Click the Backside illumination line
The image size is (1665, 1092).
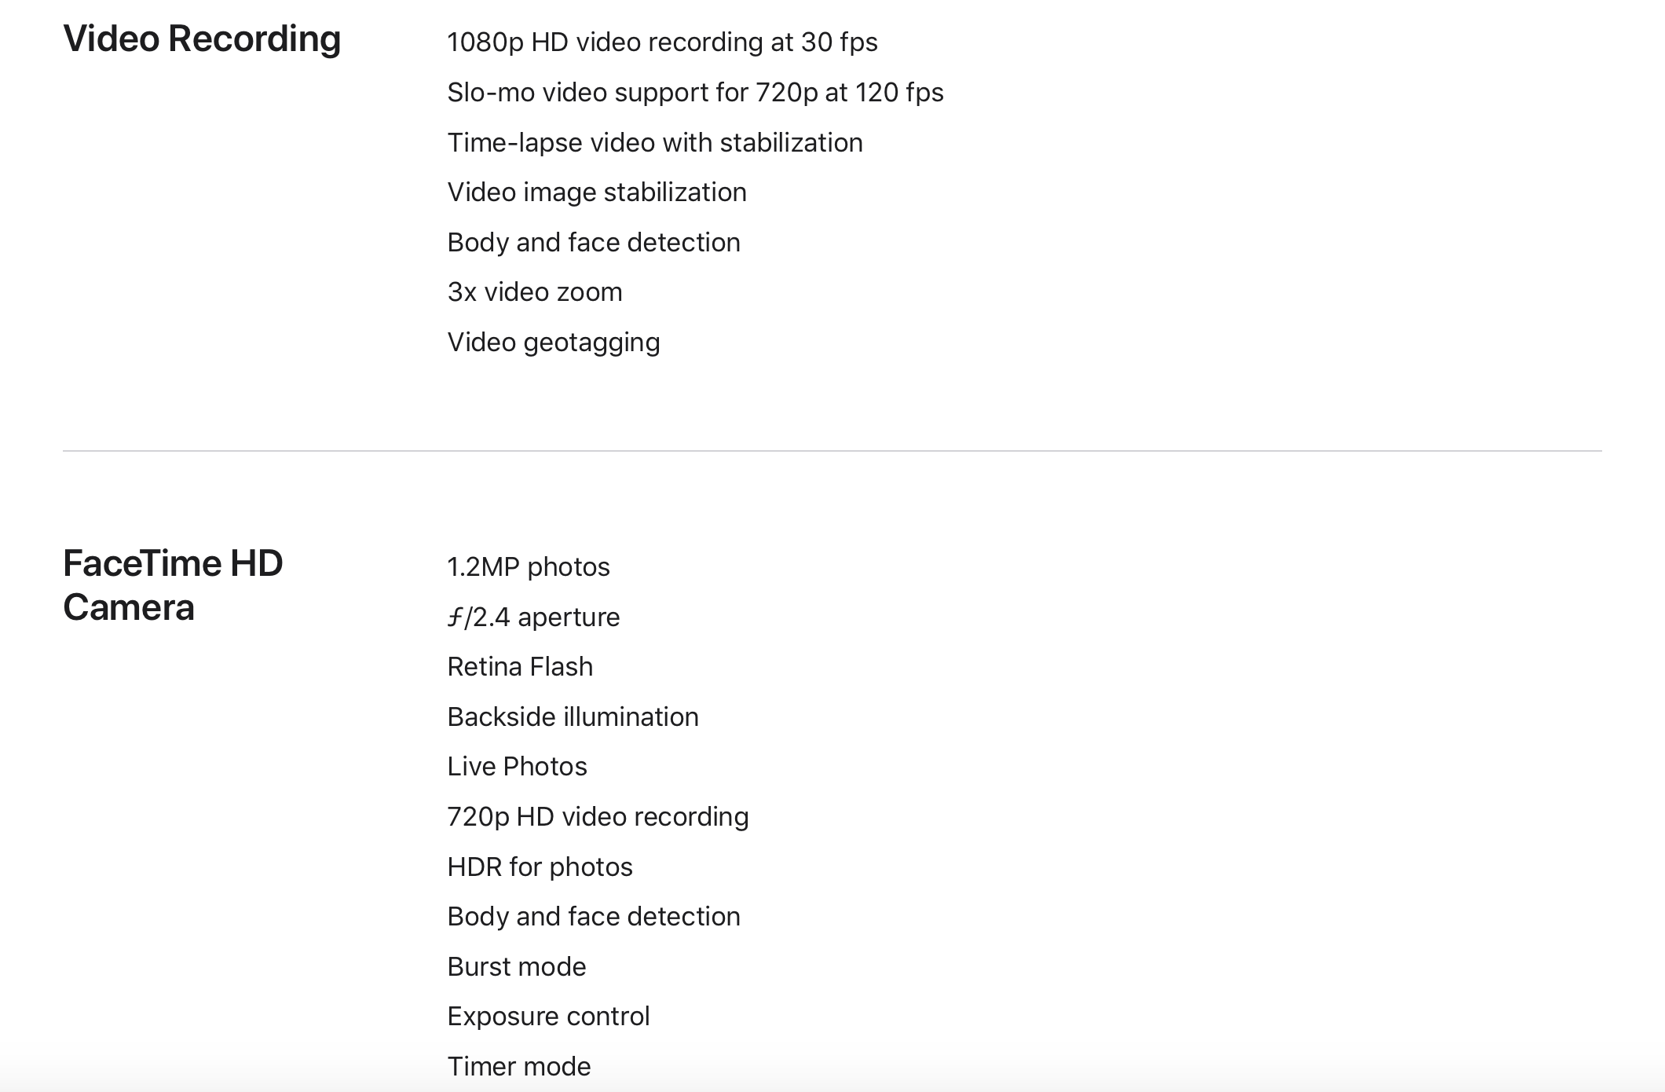tap(573, 717)
